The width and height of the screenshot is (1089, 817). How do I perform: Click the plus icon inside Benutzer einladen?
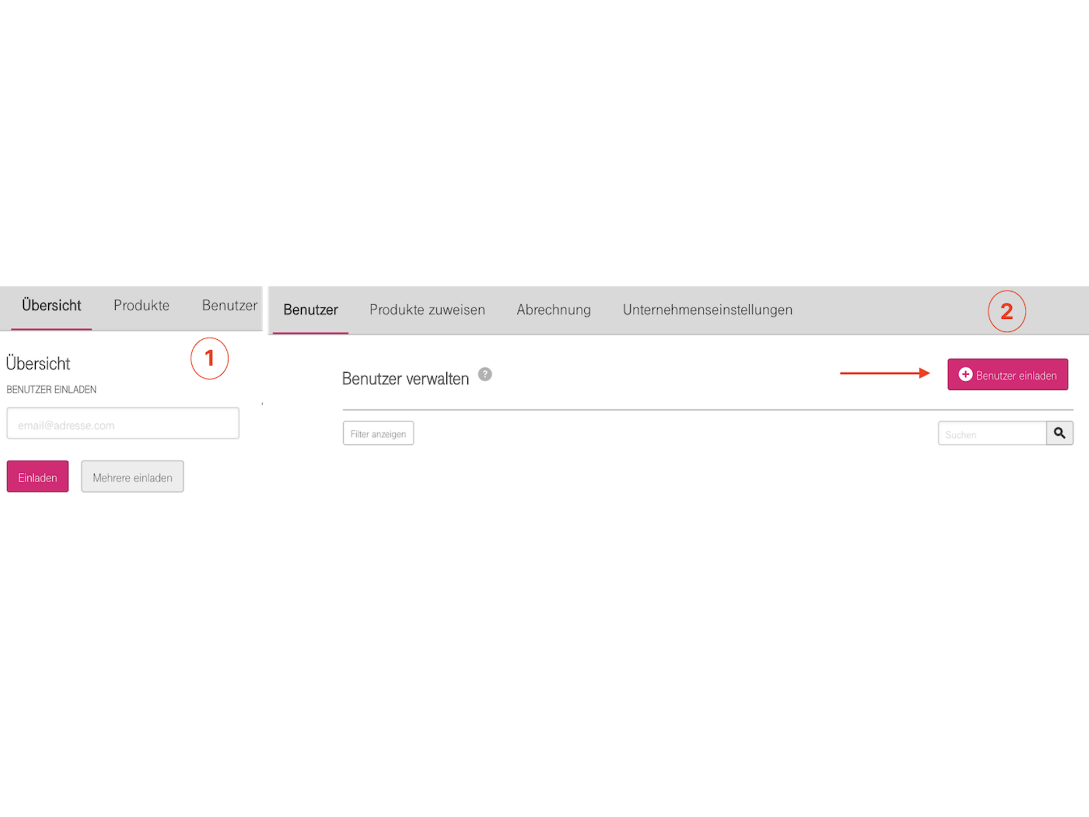966,374
